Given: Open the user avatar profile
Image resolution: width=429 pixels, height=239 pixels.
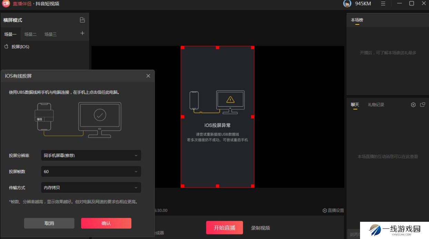Looking at the screenshot, I should point(347,4).
